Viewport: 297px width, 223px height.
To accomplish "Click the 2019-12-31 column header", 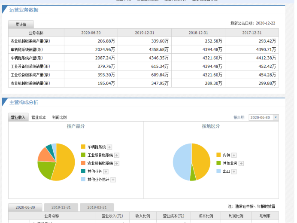I will [145, 33].
